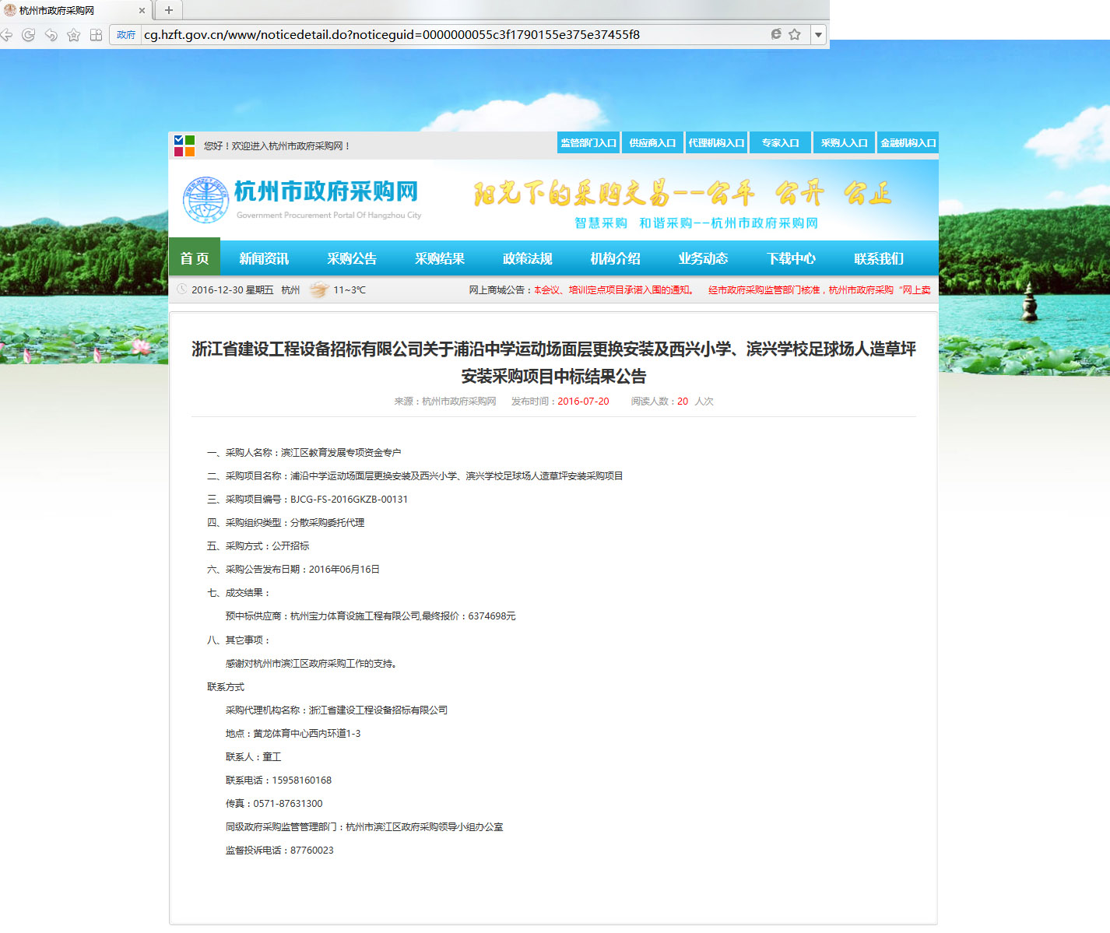Open the red 网上商城公告 notice link

pos(613,290)
